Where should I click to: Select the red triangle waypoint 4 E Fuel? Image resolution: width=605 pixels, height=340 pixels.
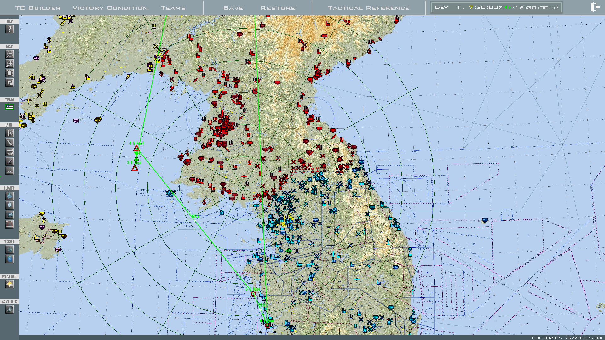(x=136, y=148)
